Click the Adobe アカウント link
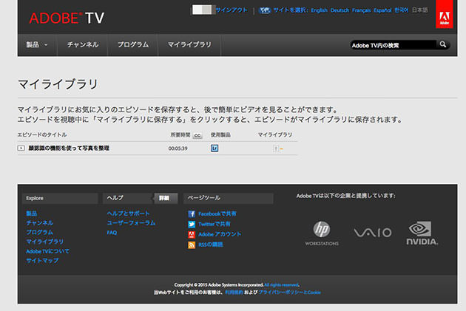 220,234
